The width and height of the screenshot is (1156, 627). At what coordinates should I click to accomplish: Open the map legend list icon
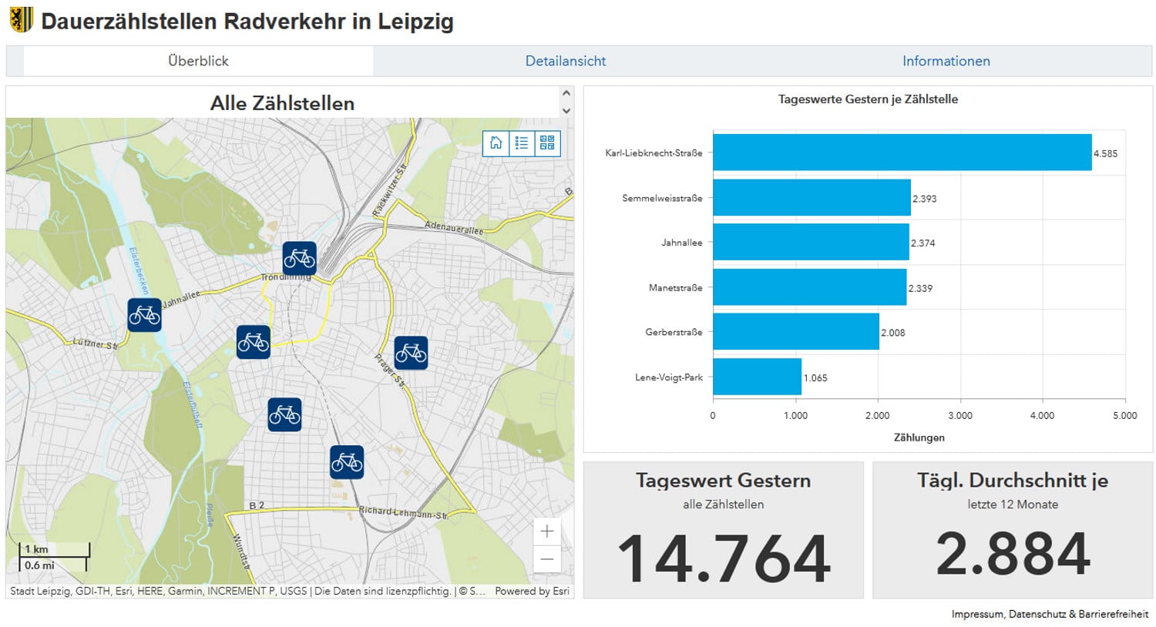tap(522, 143)
